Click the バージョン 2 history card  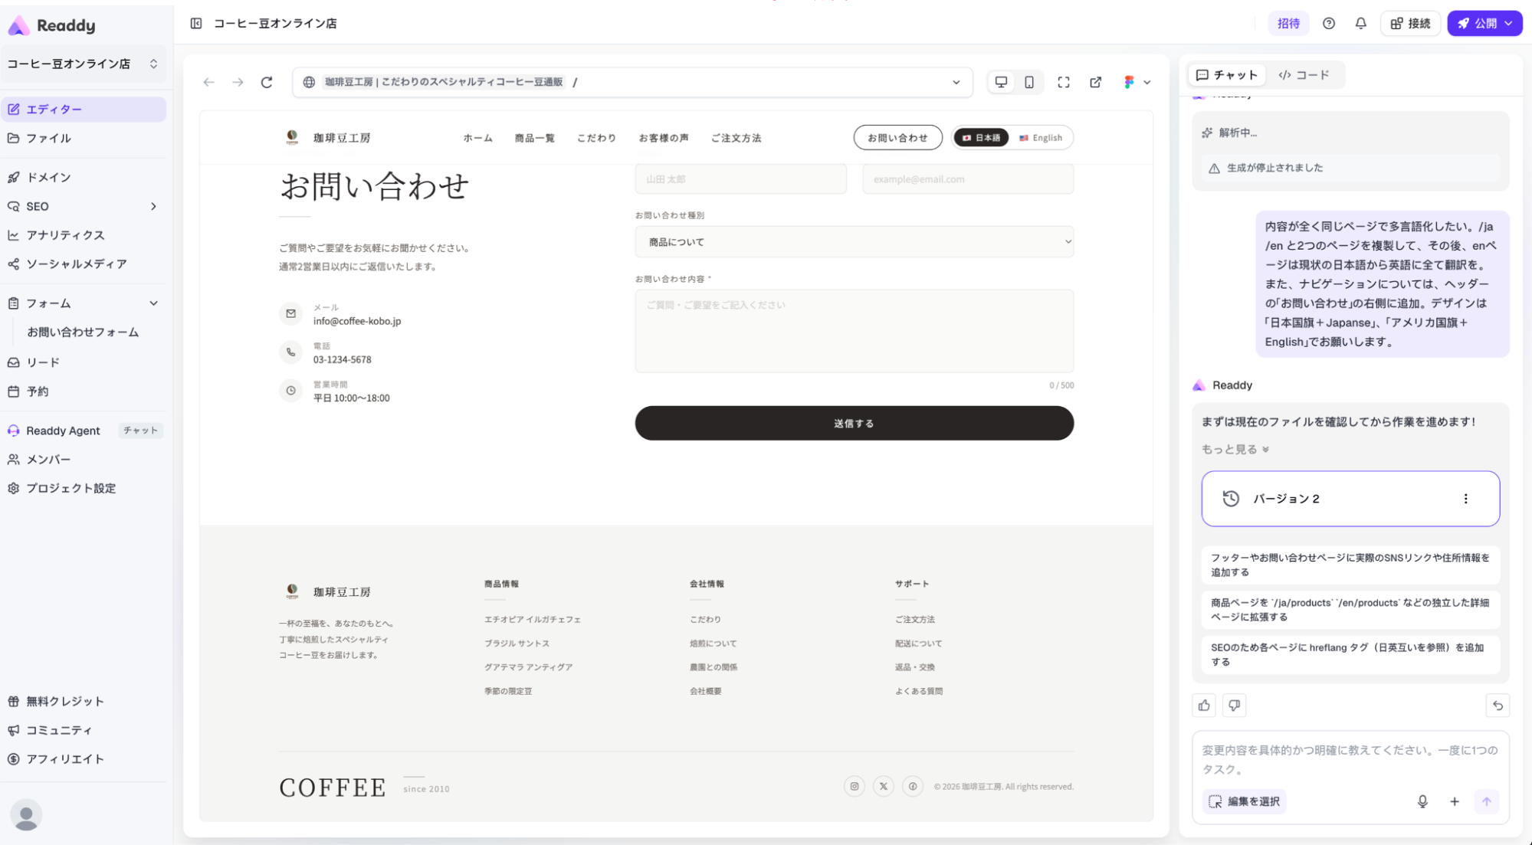1350,499
